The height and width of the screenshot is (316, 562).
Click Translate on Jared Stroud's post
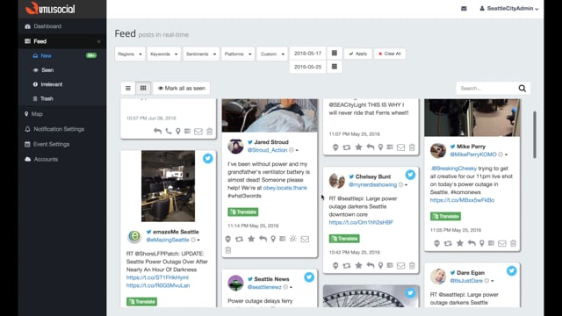pyautogui.click(x=243, y=212)
